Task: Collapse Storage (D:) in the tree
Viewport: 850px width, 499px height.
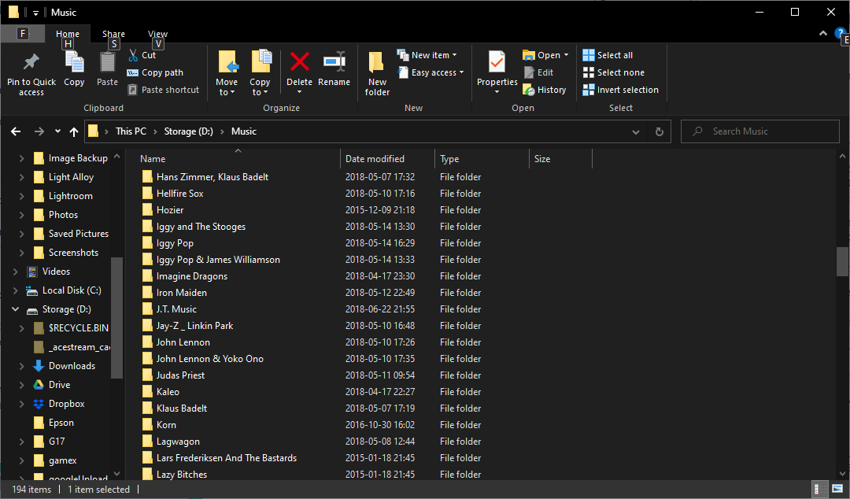Action: pyautogui.click(x=15, y=309)
